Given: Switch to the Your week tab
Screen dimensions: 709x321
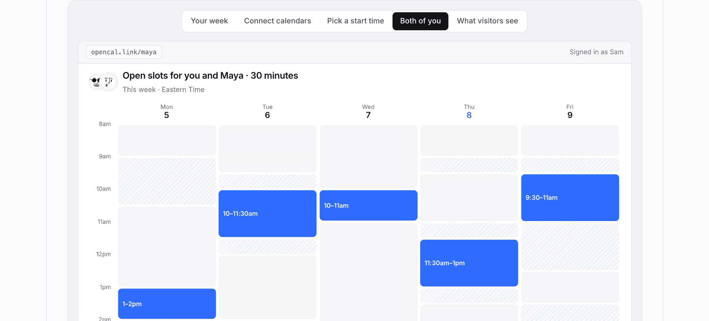Looking at the screenshot, I should point(209,21).
